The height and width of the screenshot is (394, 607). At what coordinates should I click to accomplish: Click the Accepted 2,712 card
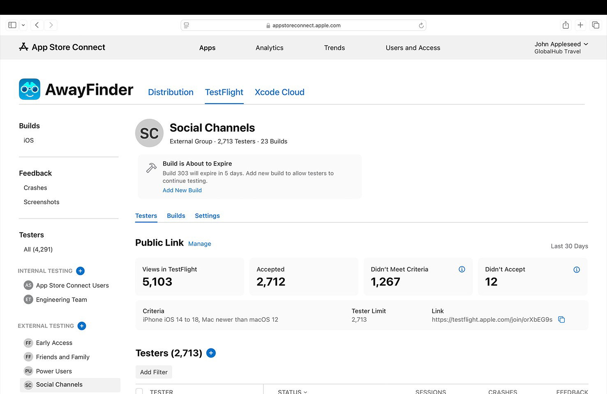coord(304,276)
